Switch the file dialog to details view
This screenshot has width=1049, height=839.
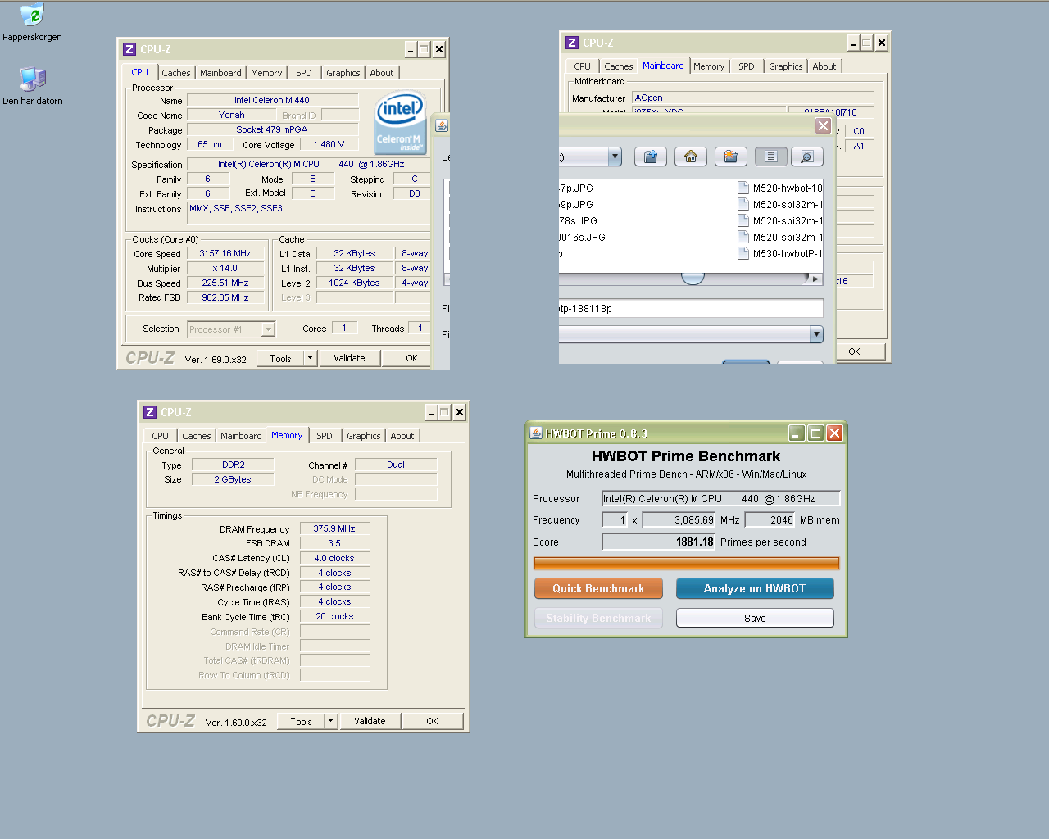click(807, 156)
